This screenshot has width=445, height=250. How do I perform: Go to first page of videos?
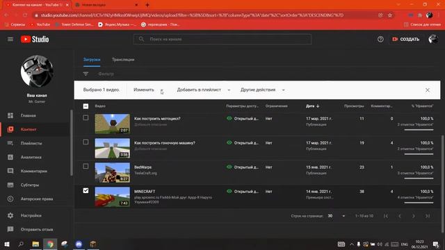386,216
